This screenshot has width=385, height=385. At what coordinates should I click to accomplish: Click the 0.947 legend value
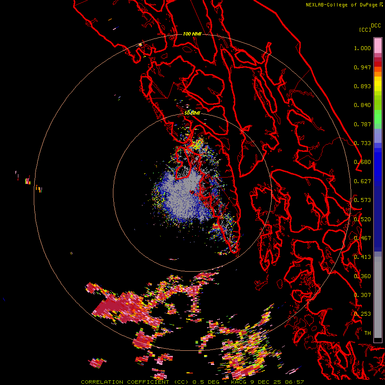pos(362,67)
